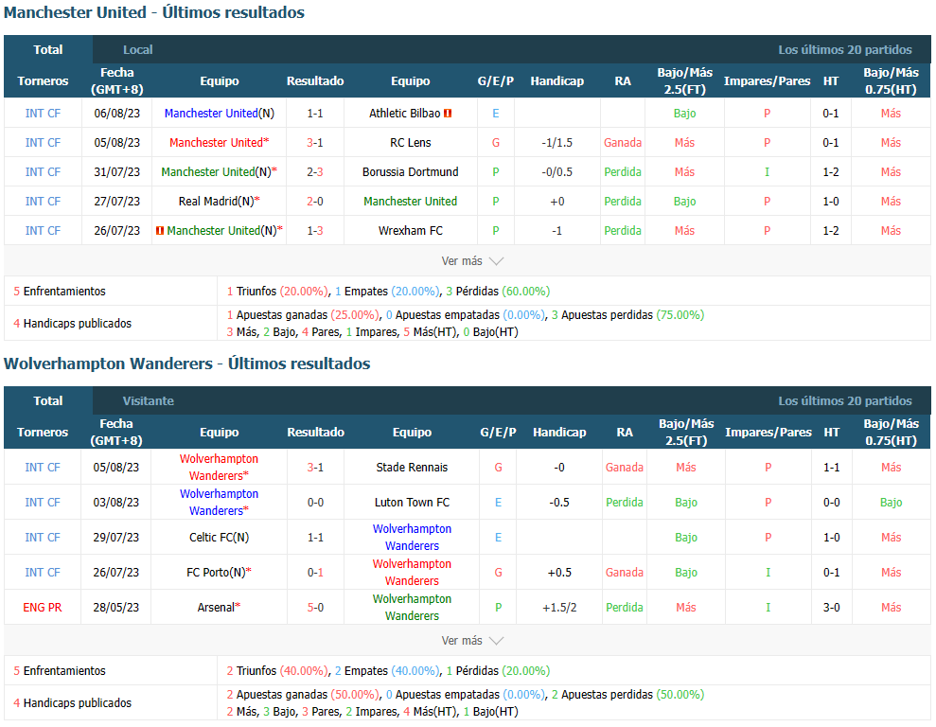
Task: Click Wolverhampton Wanderers link in Stade Rennais row
Action: click(x=219, y=468)
